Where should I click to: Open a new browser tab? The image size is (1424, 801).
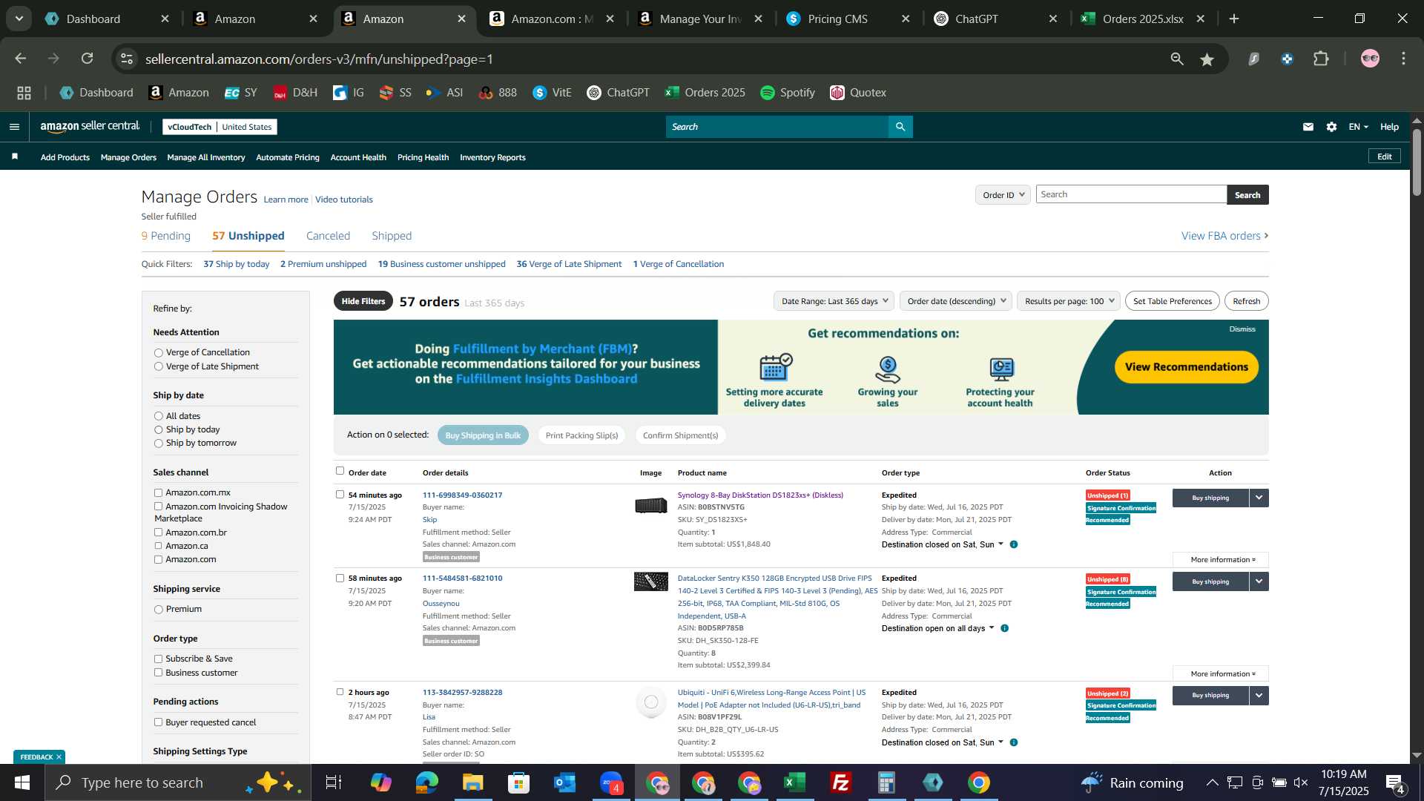point(1234,19)
